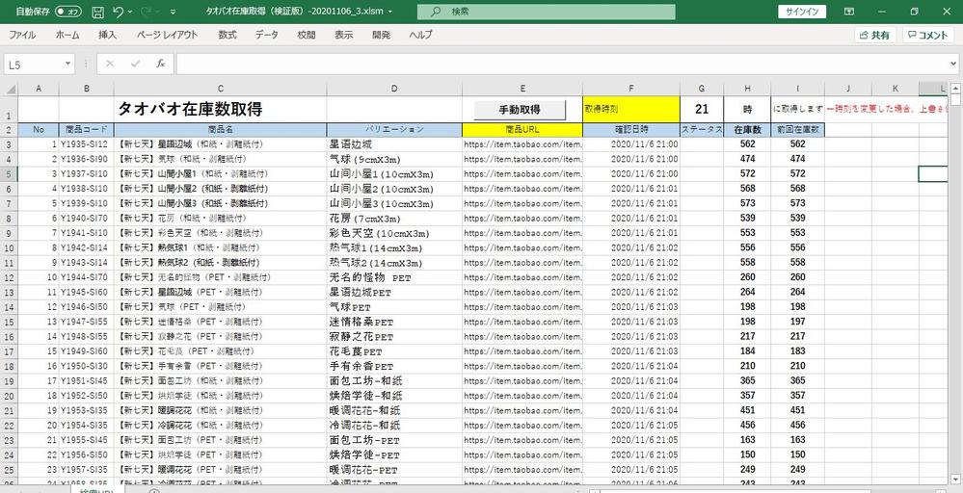Click the Insert Function fx icon
Image resolution: width=963 pixels, height=493 pixels.
(160, 64)
